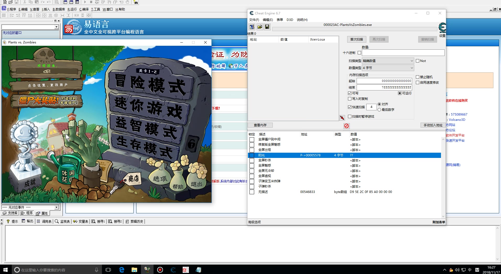The height and width of the screenshot is (274, 501).
Task: Enable 禁止随机 checkbox
Action: pyautogui.click(x=418, y=77)
